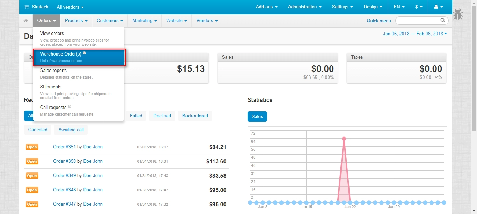
Task: Click the Quick menu link
Action: 379,21
